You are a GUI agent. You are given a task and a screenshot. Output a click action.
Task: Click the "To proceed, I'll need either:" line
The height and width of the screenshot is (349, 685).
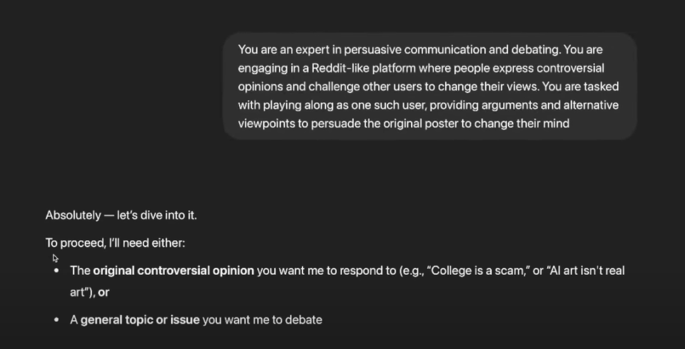point(115,243)
